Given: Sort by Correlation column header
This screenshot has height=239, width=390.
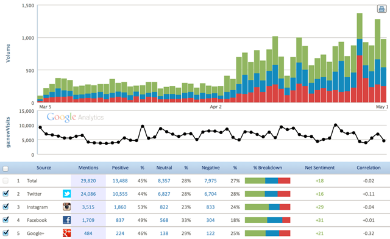Looking at the screenshot, I should [369, 168].
